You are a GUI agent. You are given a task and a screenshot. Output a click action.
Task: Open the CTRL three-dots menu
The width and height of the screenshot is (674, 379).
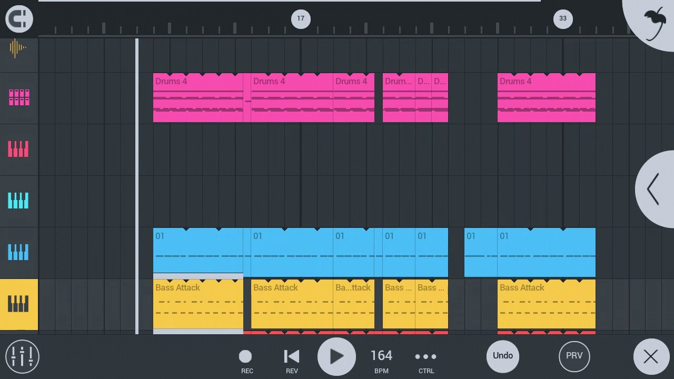click(426, 361)
